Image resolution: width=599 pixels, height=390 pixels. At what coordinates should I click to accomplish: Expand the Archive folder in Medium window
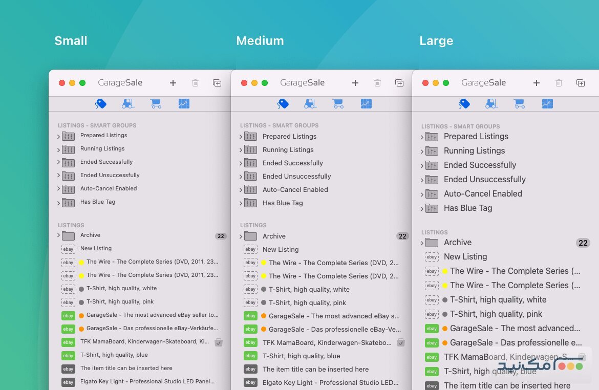(241, 236)
